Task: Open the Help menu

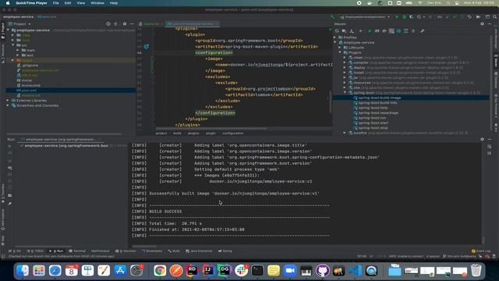Action: [114, 3]
